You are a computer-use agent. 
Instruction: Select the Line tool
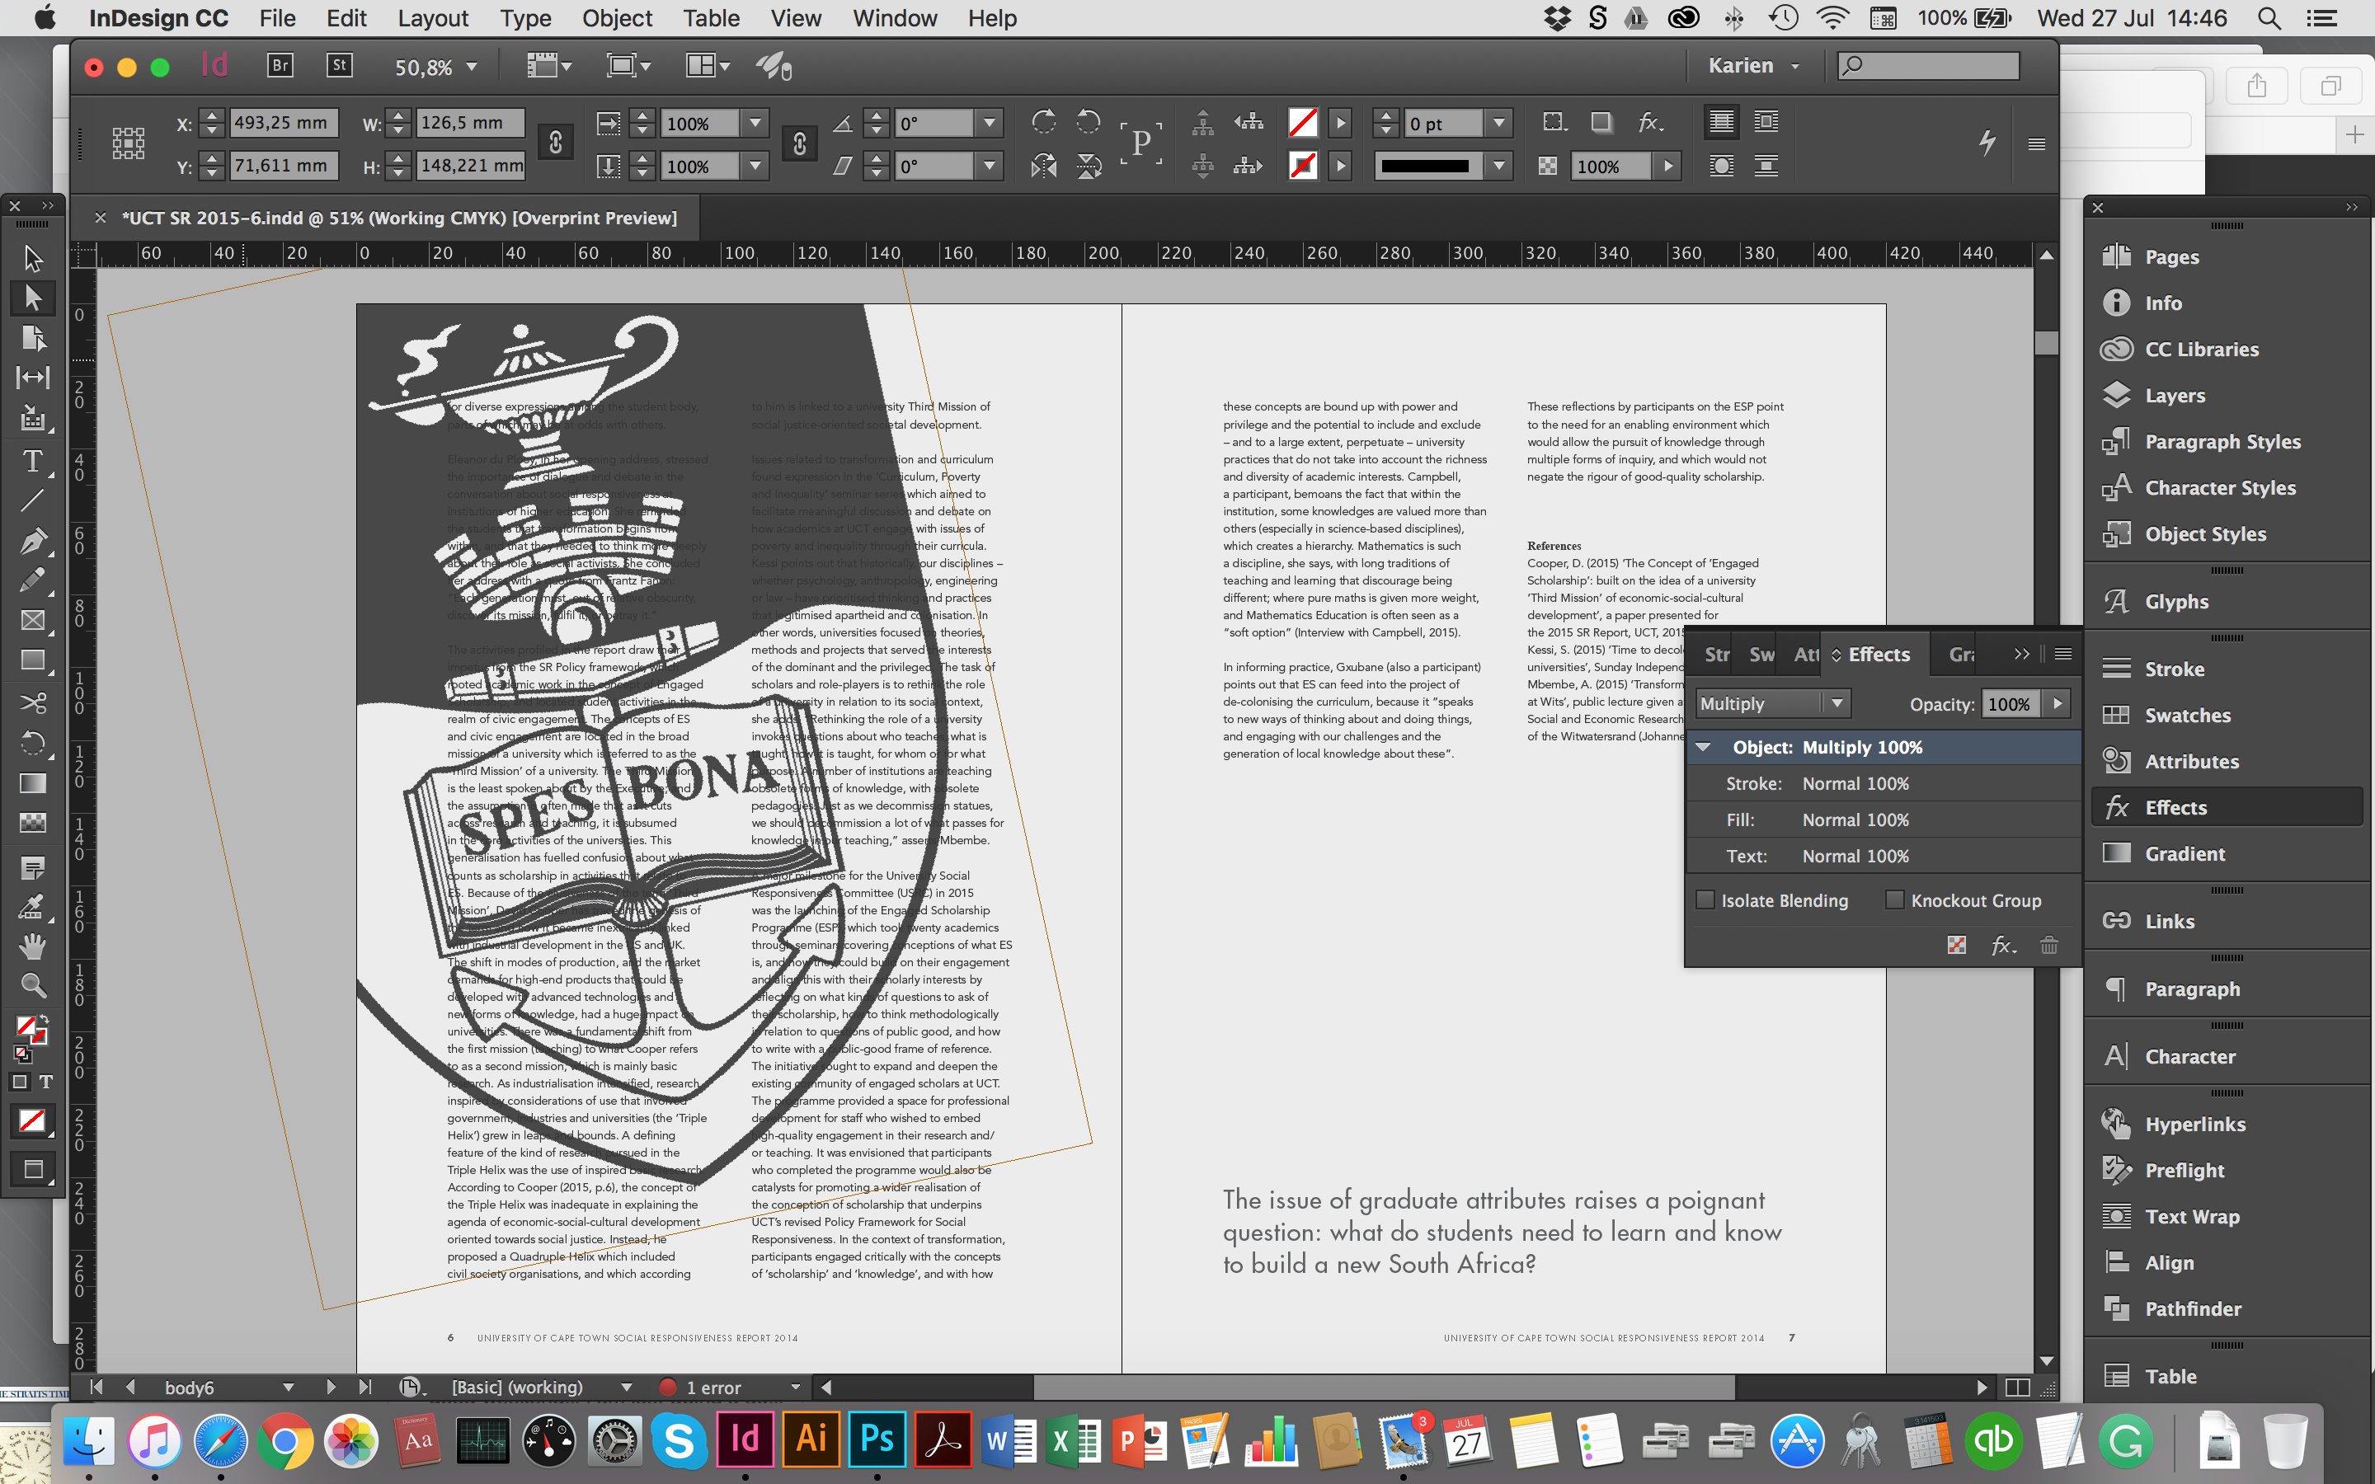click(32, 500)
